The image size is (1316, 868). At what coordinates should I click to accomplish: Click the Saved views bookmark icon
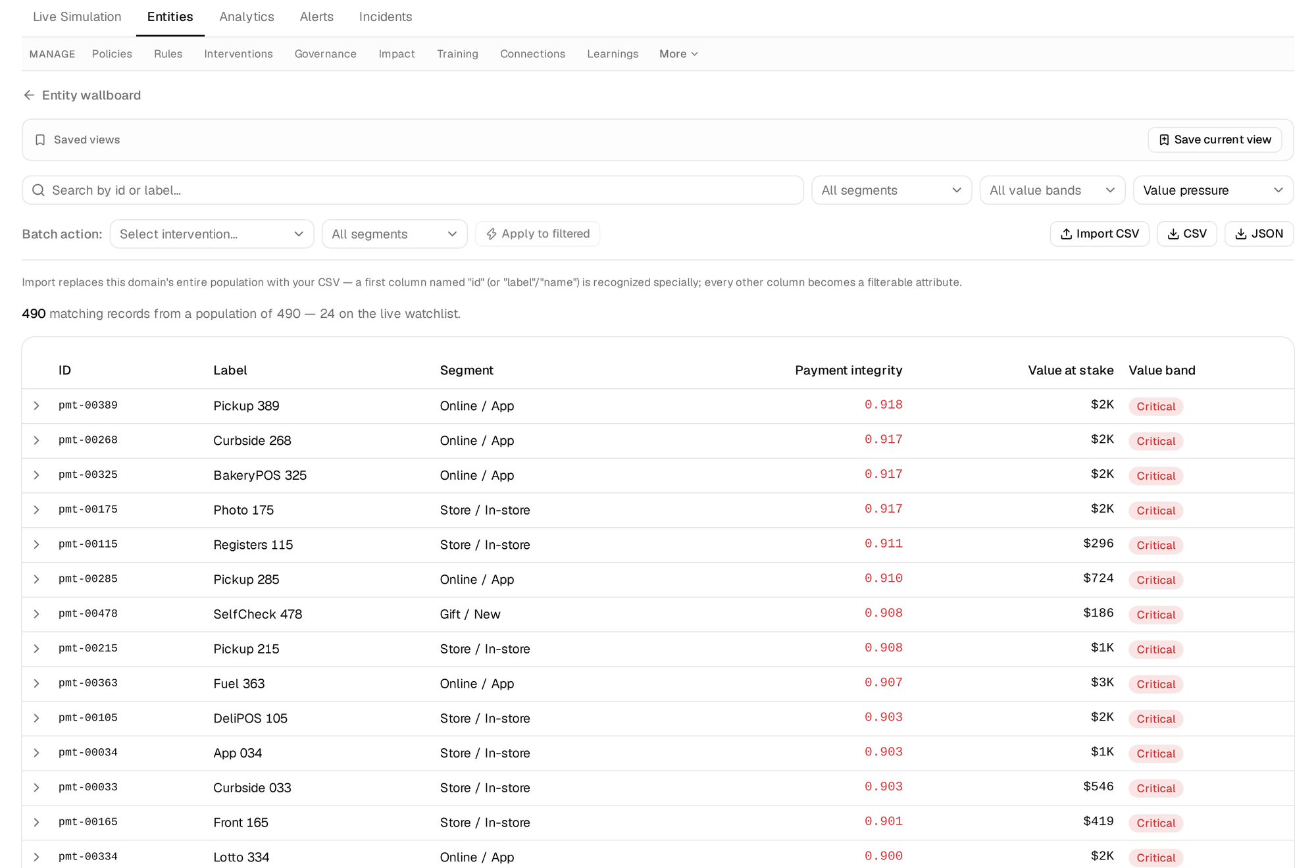point(40,140)
